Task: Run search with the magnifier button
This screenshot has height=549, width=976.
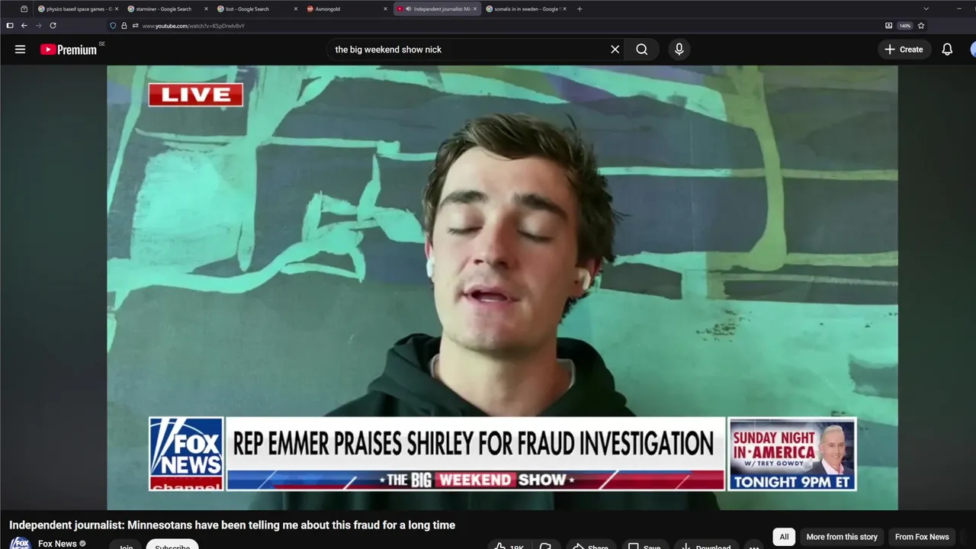Action: (x=642, y=50)
